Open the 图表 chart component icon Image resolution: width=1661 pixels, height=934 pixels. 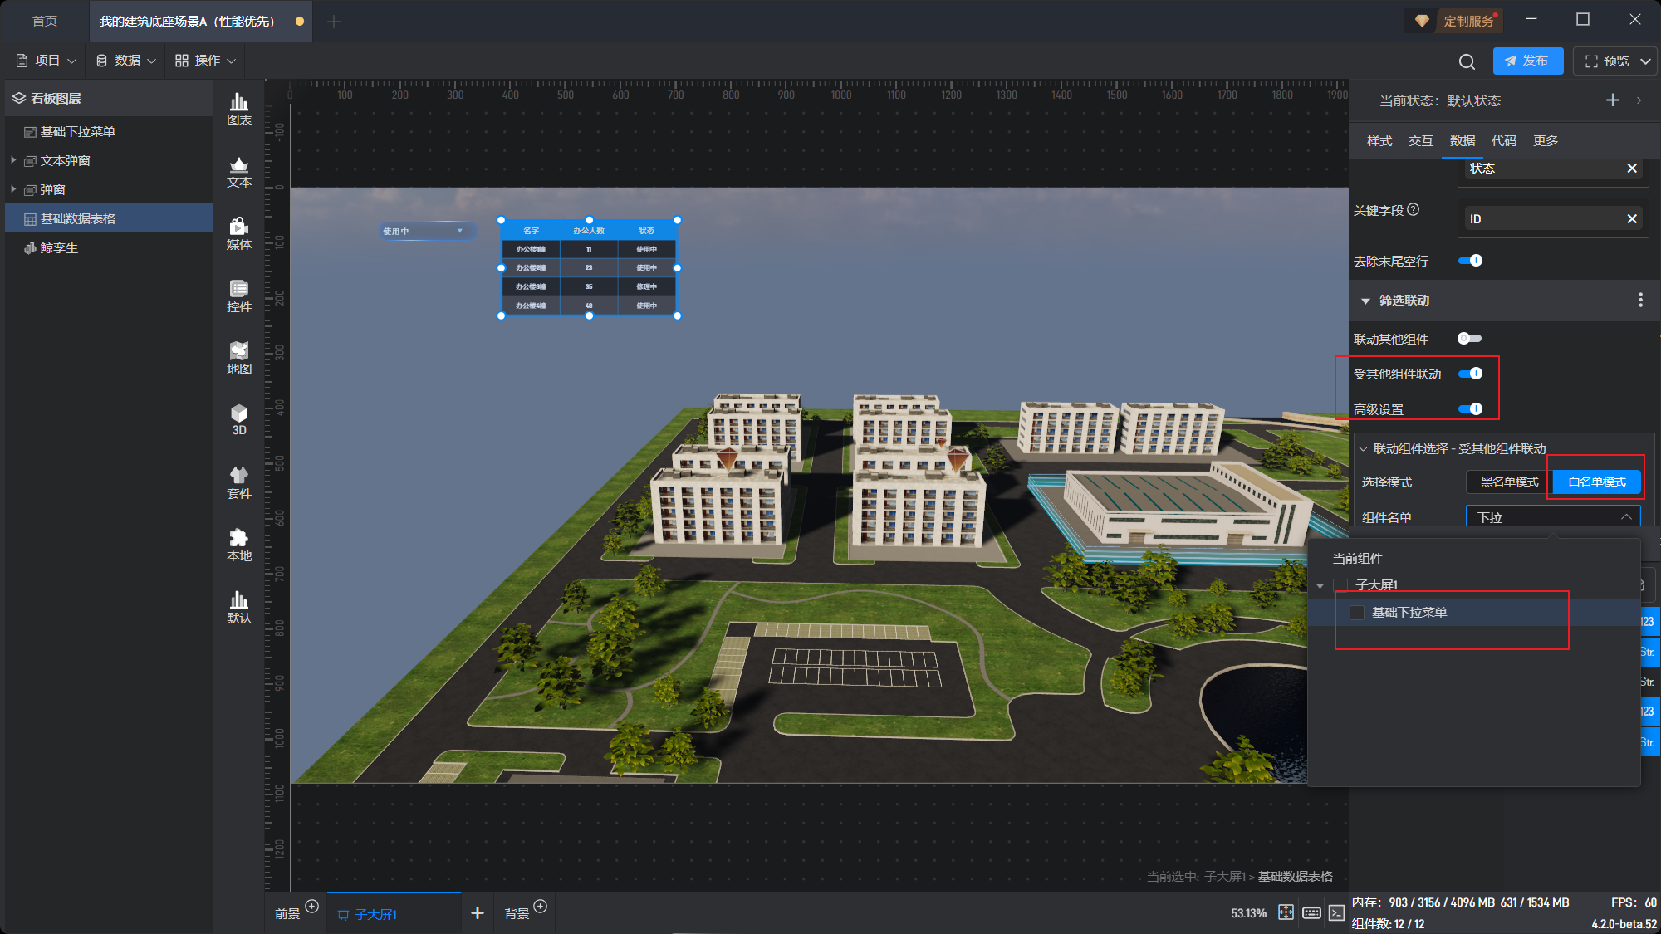(x=239, y=109)
